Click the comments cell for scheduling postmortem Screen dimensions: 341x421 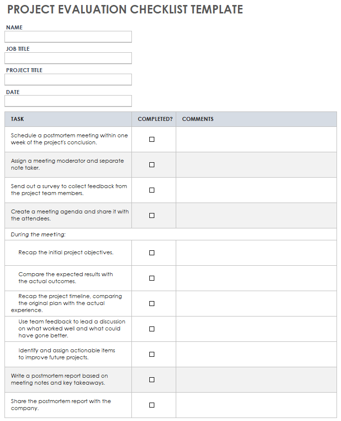click(x=256, y=139)
